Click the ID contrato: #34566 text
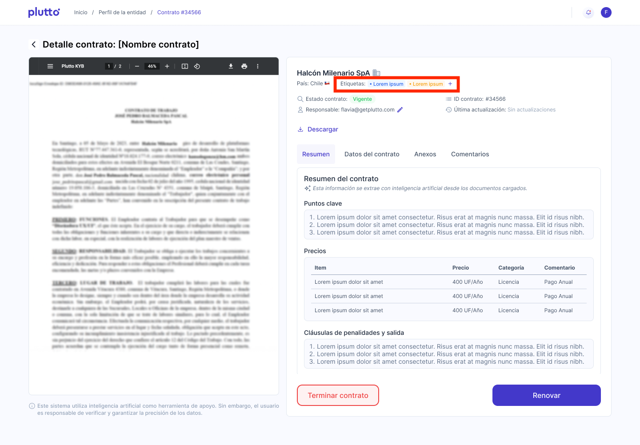This screenshot has width=640, height=445. (x=480, y=99)
